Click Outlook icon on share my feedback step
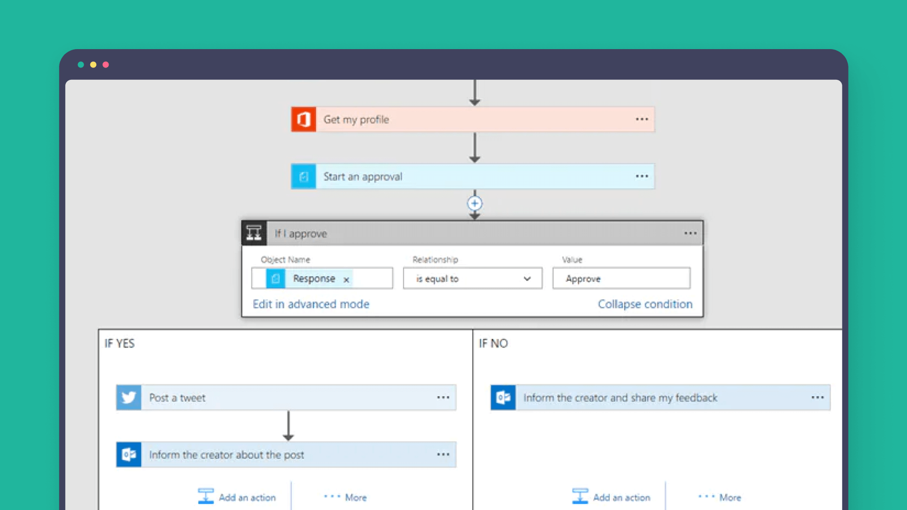 (x=503, y=398)
